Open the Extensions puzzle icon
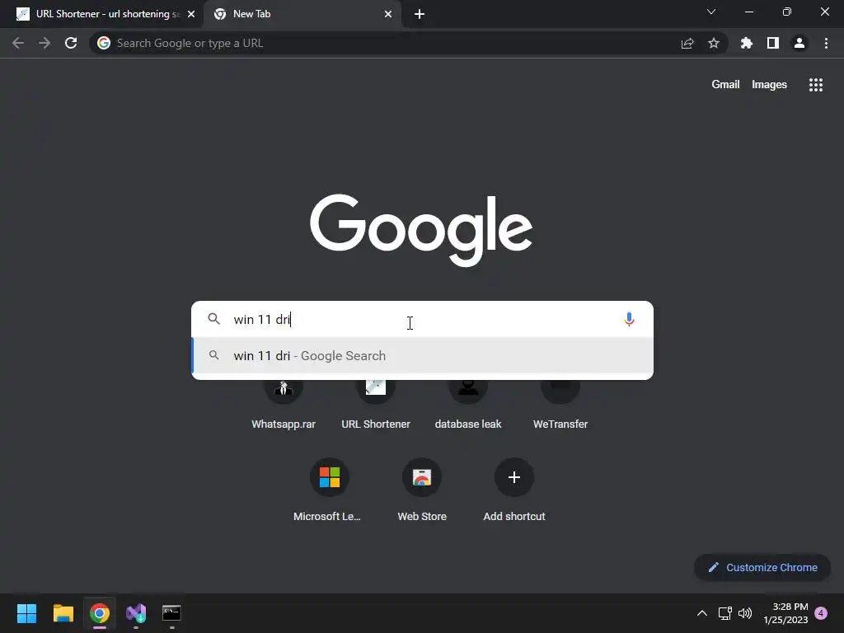The height and width of the screenshot is (633, 844). click(747, 43)
